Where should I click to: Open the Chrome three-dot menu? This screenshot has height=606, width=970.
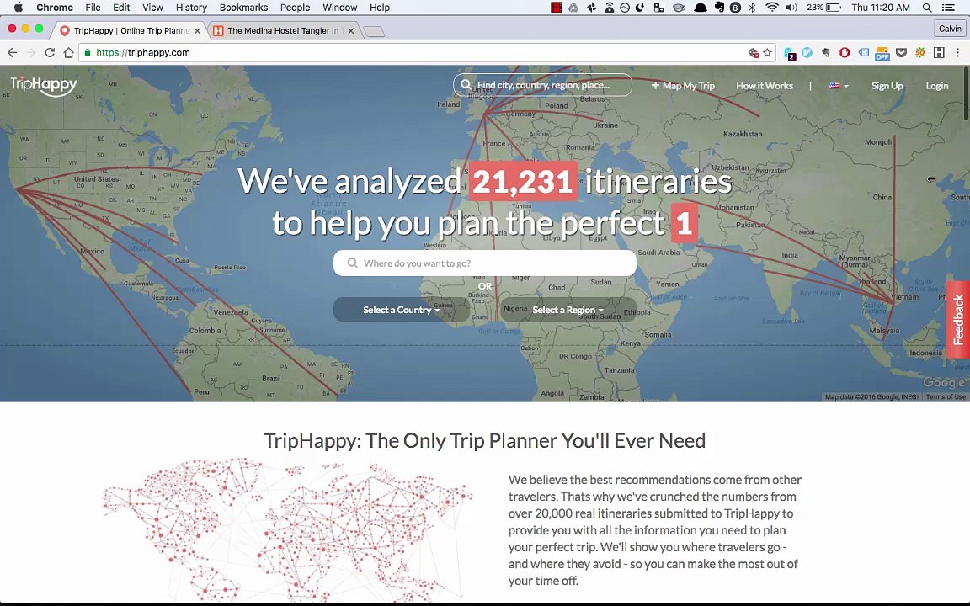pos(957,53)
